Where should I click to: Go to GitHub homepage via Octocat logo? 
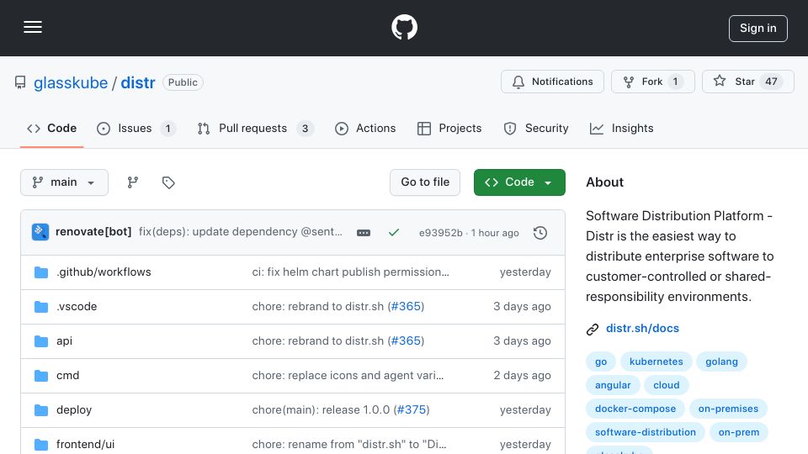pos(404,27)
